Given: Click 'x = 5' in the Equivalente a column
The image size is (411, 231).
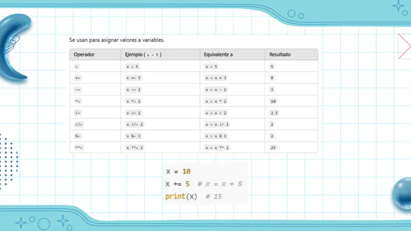Looking at the screenshot, I should pyautogui.click(x=211, y=67).
